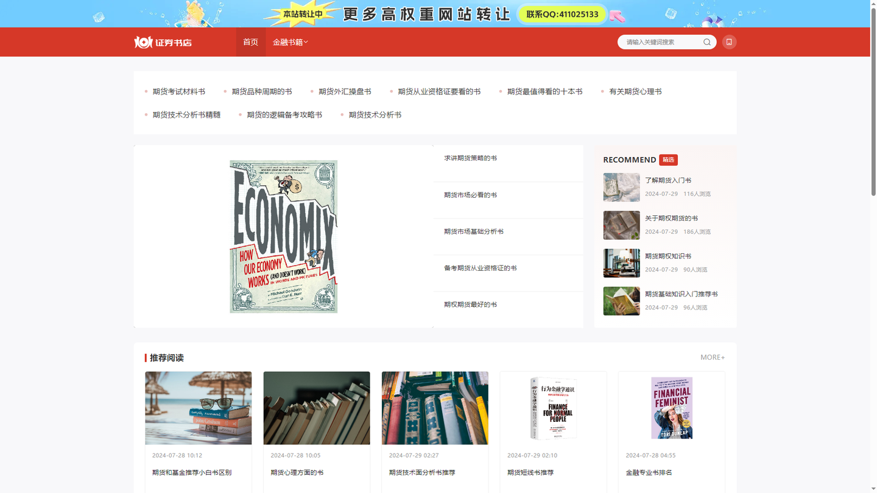Viewport: 877px width, 493px height.
Task: Open thumbnail for 关于期权期货的书
Action: 621,225
